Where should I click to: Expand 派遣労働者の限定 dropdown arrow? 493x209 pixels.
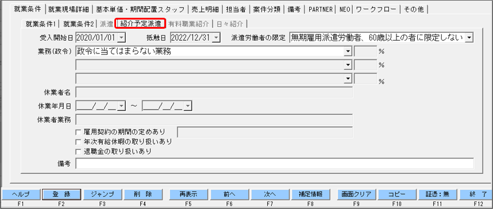(469, 38)
